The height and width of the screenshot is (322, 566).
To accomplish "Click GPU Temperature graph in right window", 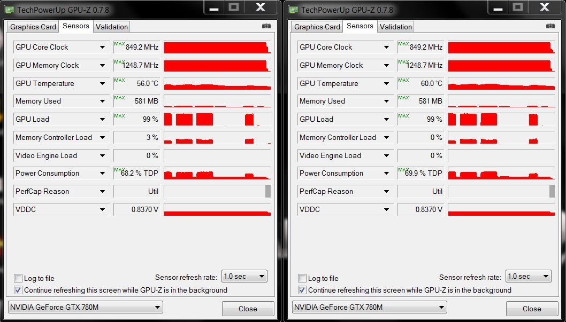I will pos(501,83).
